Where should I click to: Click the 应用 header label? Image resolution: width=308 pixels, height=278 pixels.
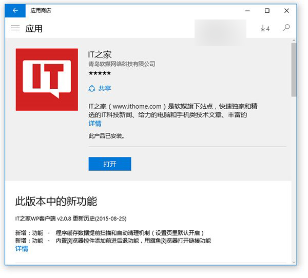34,29
